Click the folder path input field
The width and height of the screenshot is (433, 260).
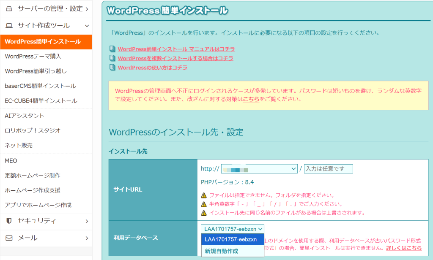tap(328, 169)
